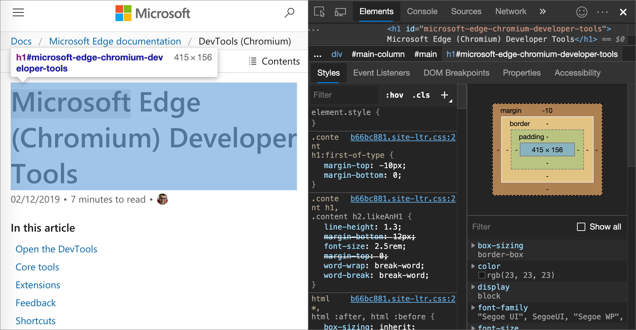
Task: Show more DevTools tabs chevron
Action: tap(543, 12)
